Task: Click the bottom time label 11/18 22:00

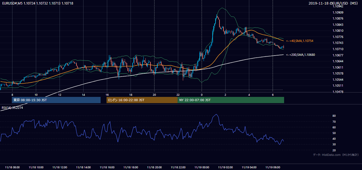Action: tap(178, 167)
